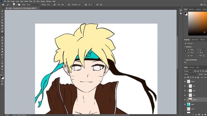Select the Dodge tool

2,52
